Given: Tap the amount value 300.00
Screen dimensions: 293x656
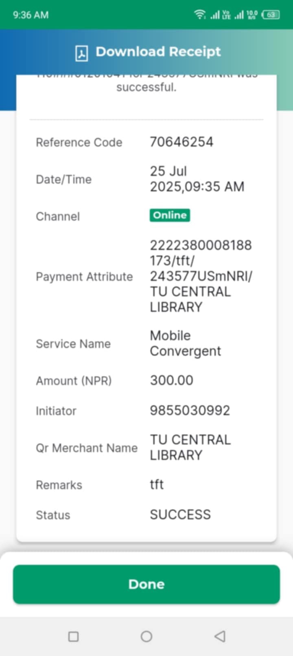Looking at the screenshot, I should click(x=171, y=380).
